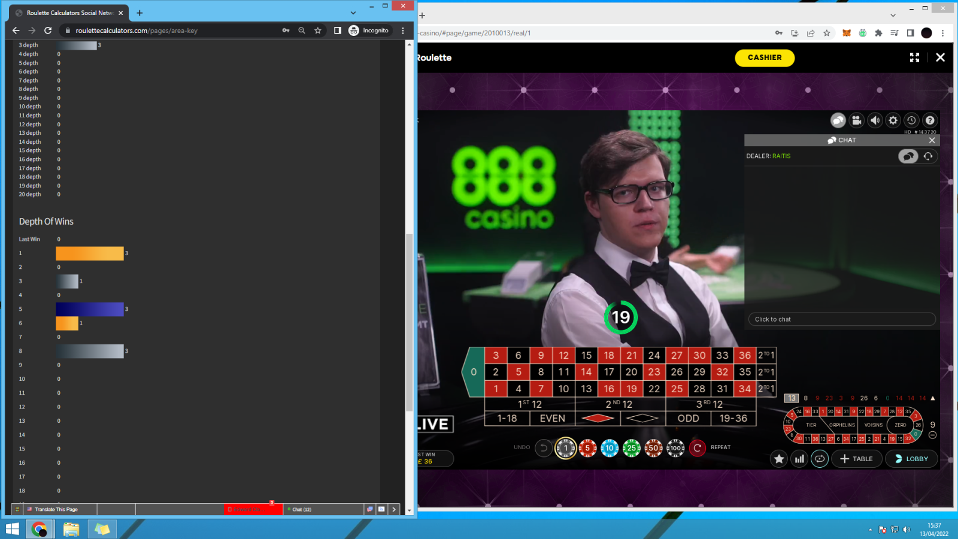
Task: Place a bet on ORPHELINS racetrack section
Action: [842, 425]
